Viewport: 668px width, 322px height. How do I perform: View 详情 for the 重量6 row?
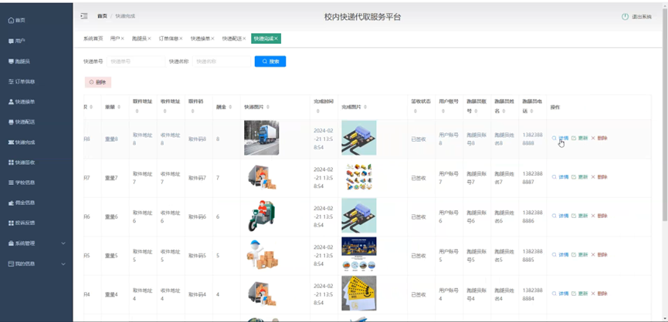pyautogui.click(x=561, y=216)
